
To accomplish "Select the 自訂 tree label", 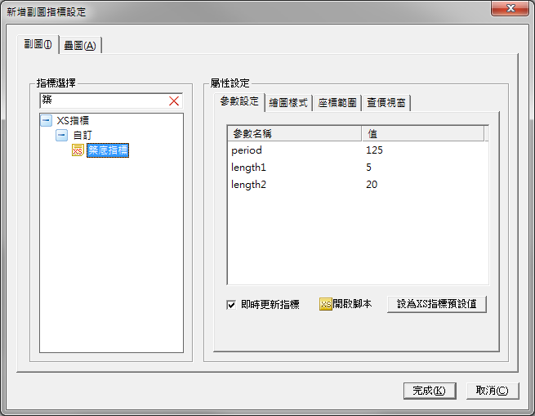I will click(82, 136).
